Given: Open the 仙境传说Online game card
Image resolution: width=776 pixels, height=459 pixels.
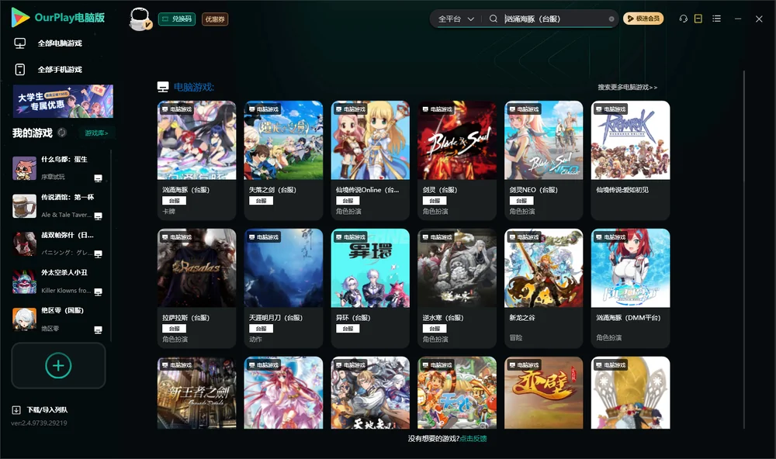Looking at the screenshot, I should coord(370,160).
